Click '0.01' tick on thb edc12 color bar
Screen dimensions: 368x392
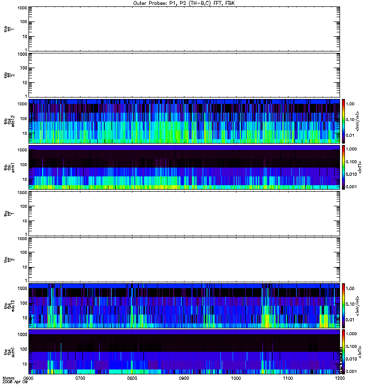click(350, 135)
